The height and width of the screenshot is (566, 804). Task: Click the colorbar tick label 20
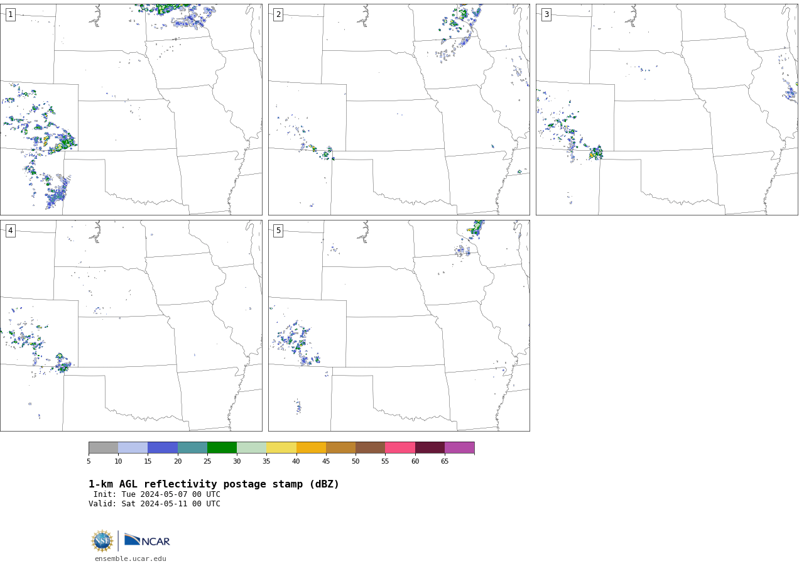pos(178,462)
